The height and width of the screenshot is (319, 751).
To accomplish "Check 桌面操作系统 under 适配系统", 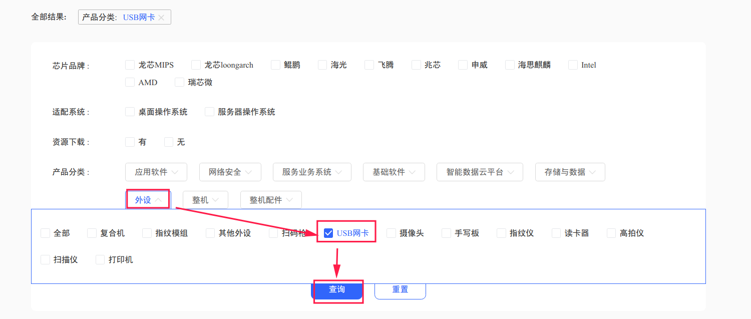I will pos(130,112).
